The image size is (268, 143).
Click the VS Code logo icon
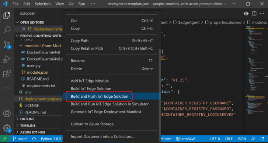(x=5, y=4)
